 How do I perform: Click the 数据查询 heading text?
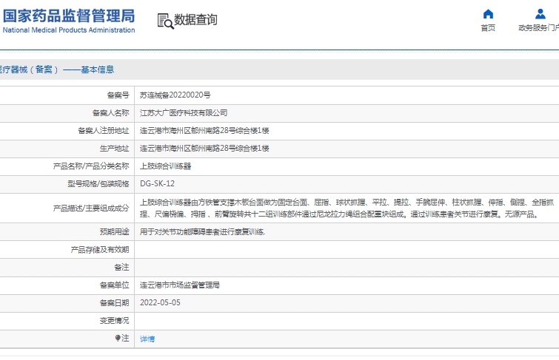pos(195,19)
